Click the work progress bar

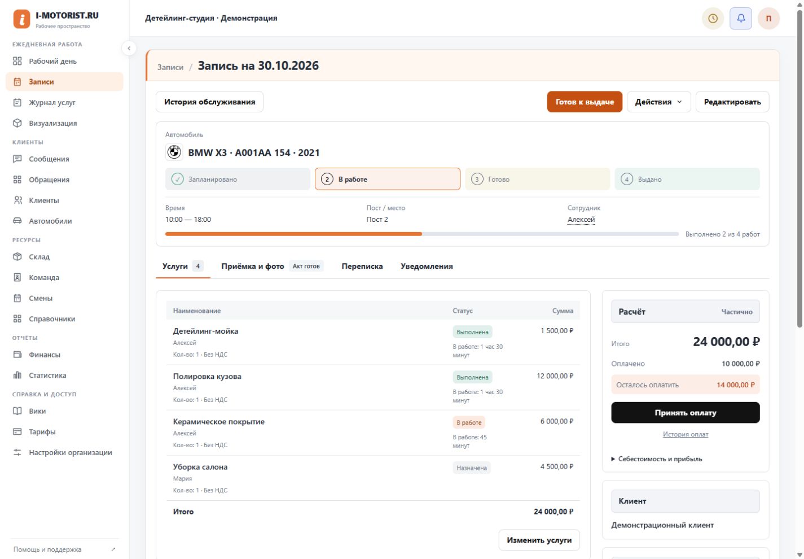pos(422,234)
